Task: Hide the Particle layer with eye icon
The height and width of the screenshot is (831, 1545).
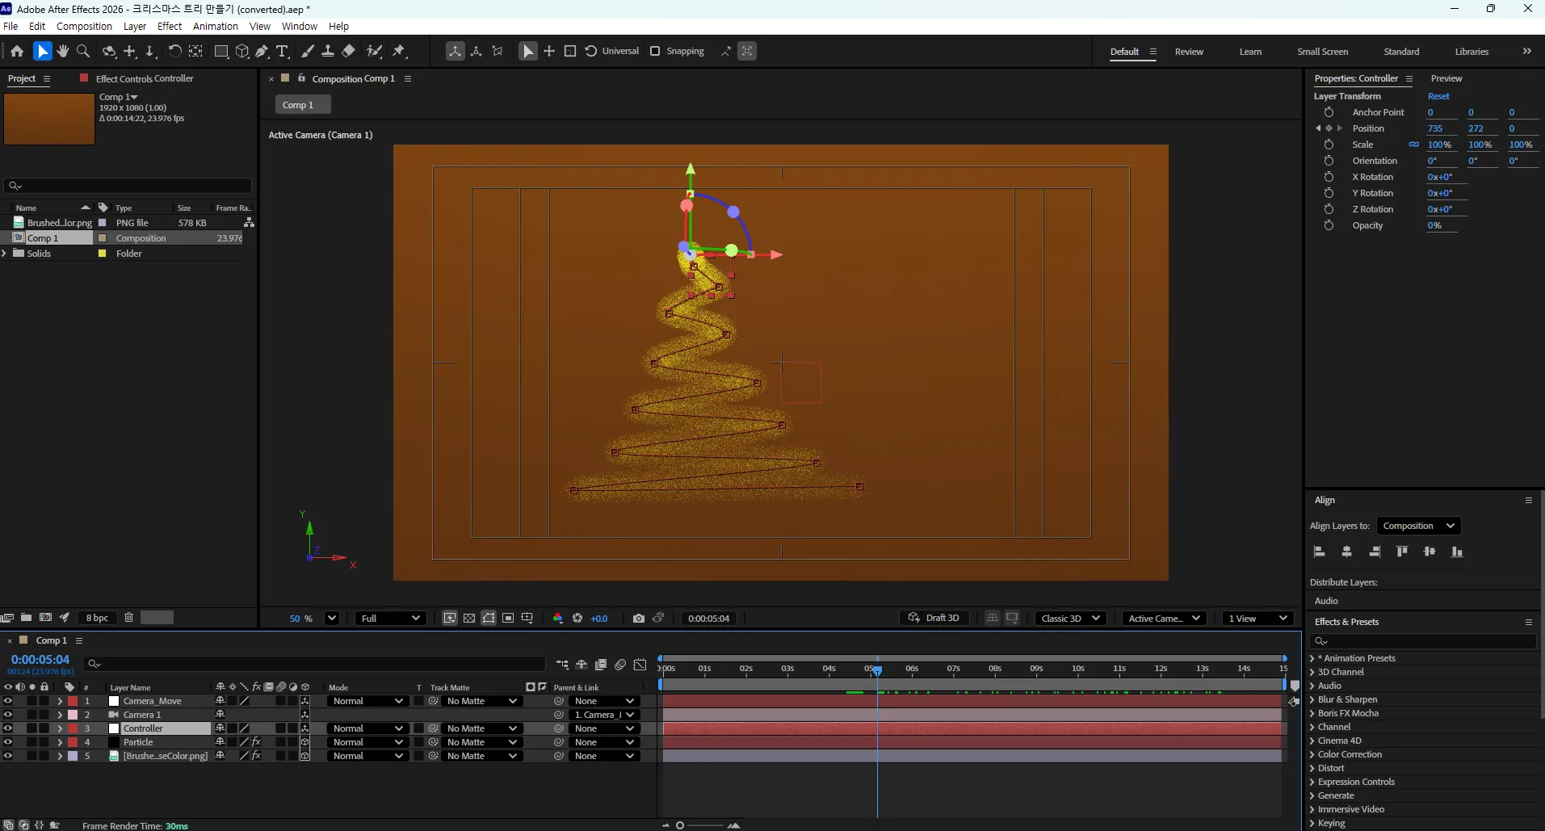Action: (8, 742)
